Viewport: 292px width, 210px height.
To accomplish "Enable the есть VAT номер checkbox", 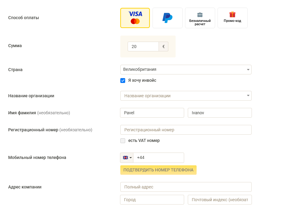I will tap(123, 141).
